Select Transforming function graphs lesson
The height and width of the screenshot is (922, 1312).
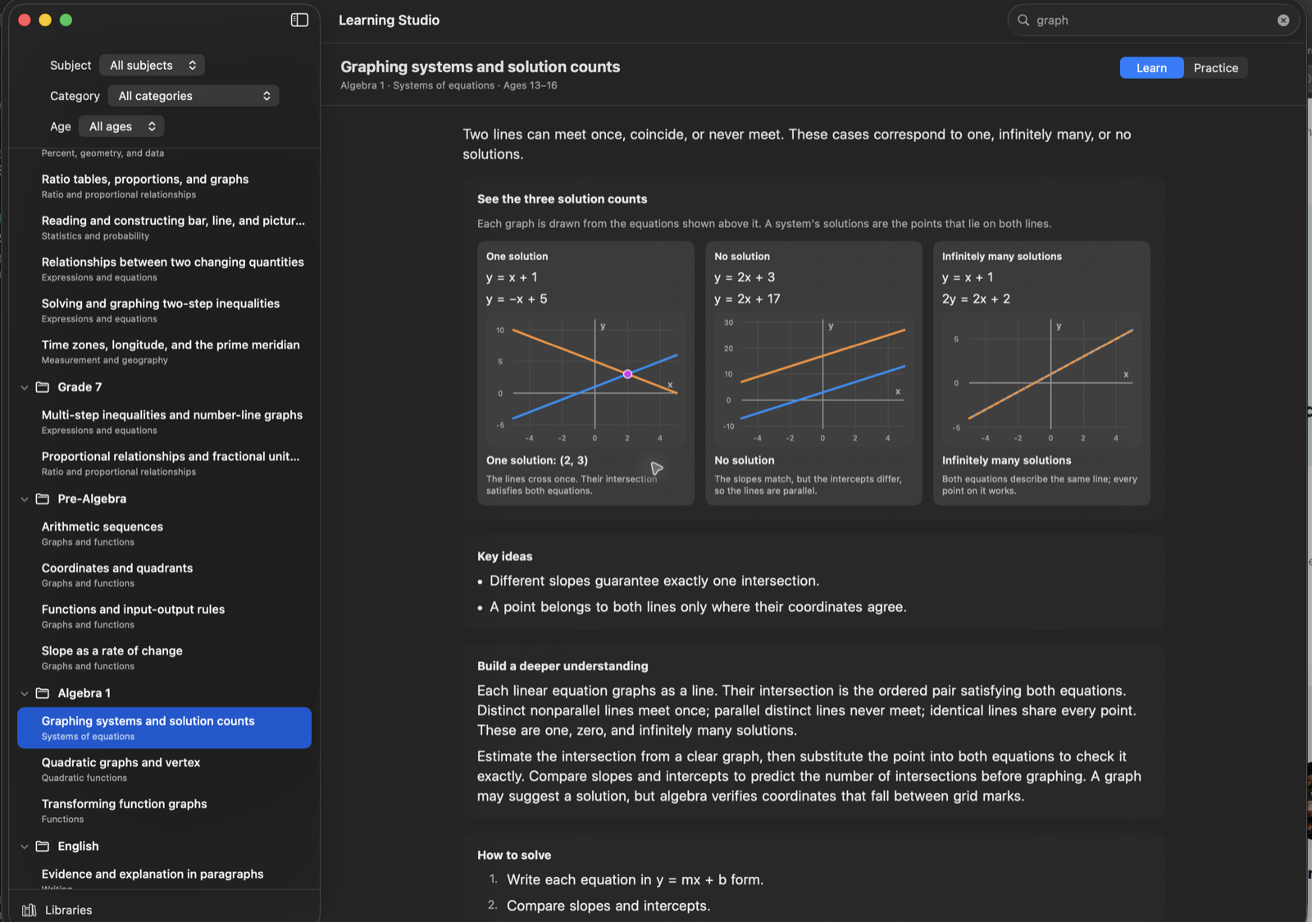tap(164, 810)
